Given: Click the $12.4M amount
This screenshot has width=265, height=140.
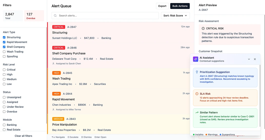Looking at the screenshot, I should coord(88,59).
